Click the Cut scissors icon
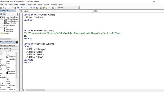The image size is (164, 92). 9,8
